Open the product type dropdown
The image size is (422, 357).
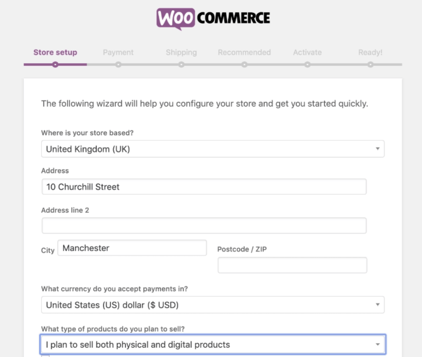(x=213, y=345)
